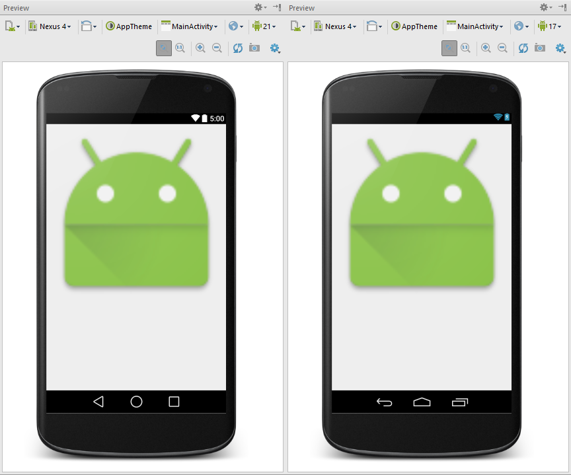This screenshot has height=475, width=571.
Task: Open locale globe dropdown in API 21 pane
Action: point(236,26)
